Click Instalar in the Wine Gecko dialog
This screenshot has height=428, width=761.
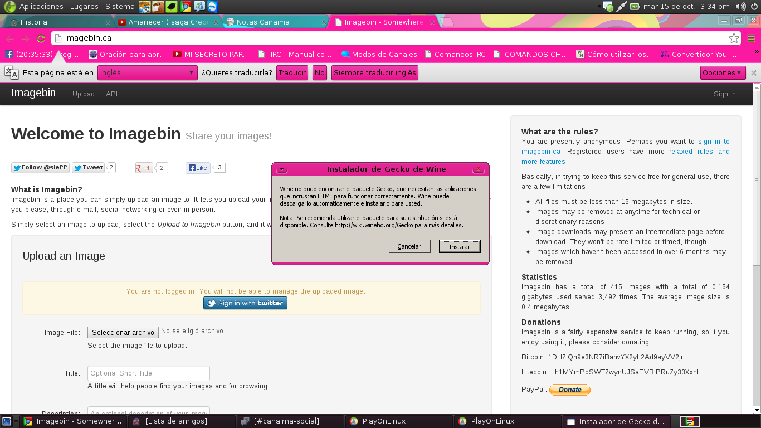tap(460, 246)
